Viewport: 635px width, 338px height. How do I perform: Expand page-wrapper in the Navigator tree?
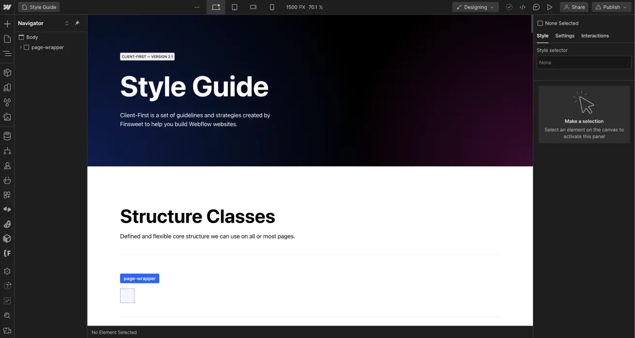pos(20,47)
